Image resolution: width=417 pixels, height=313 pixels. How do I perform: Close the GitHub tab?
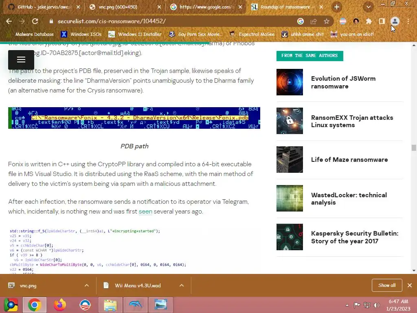(x=78, y=7)
